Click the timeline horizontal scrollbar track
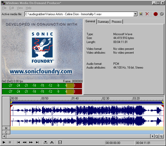The width and height of the screenshot is (166, 146). [x=78, y=136]
